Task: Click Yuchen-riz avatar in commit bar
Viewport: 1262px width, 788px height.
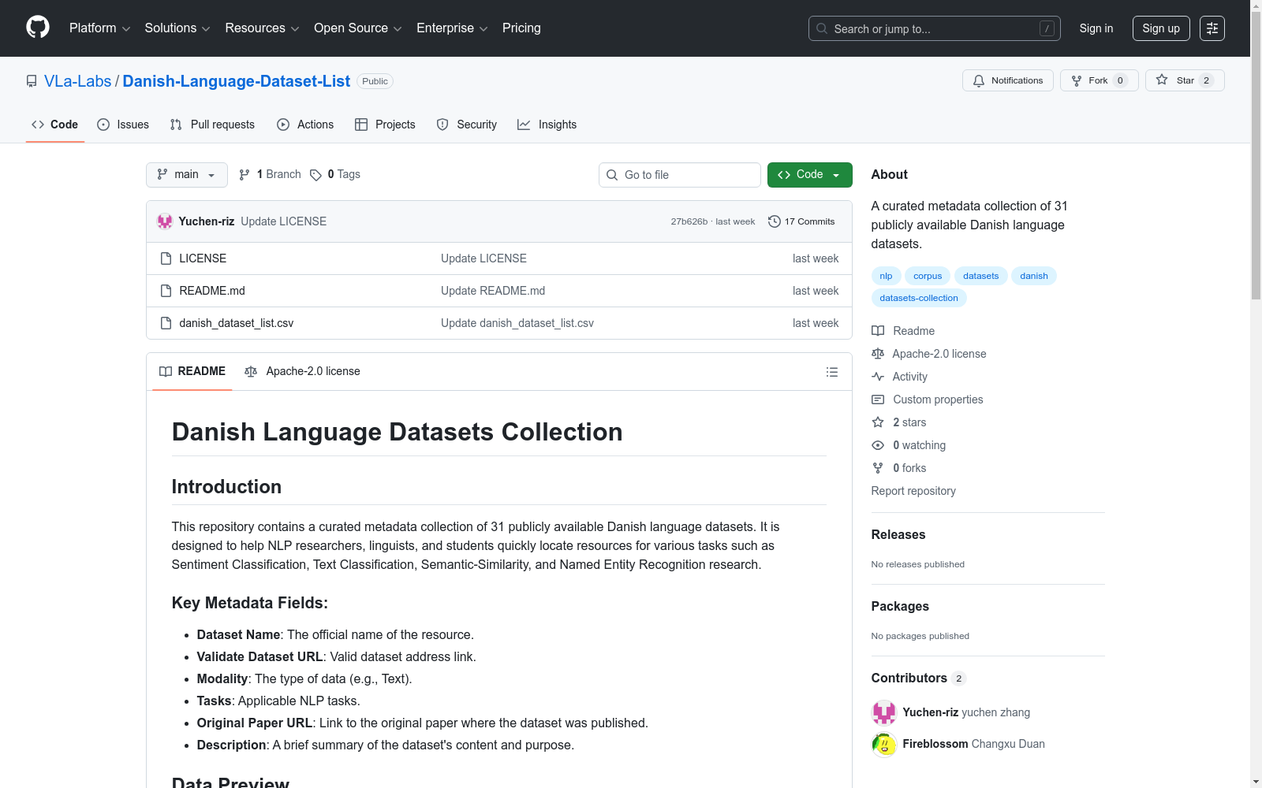Action: pos(165,221)
